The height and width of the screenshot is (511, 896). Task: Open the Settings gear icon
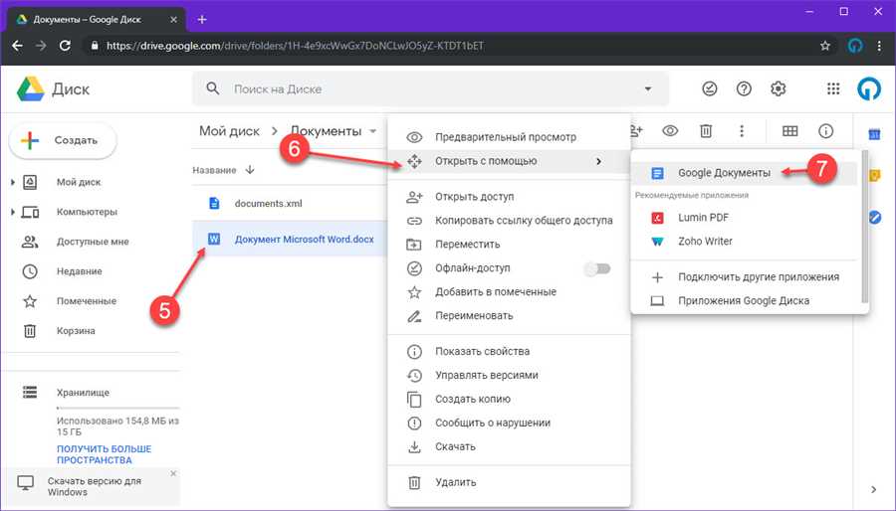point(778,88)
